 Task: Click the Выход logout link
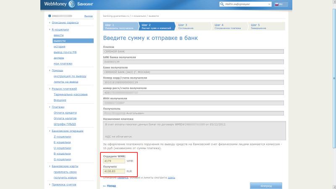(x=88, y=16)
